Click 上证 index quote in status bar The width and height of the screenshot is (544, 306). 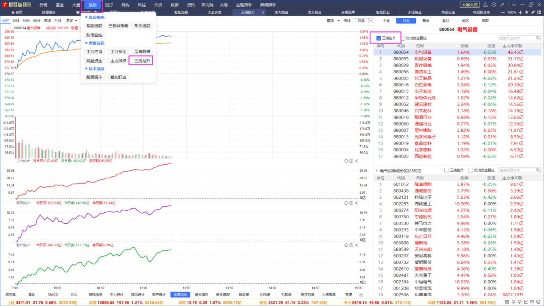click(42, 303)
